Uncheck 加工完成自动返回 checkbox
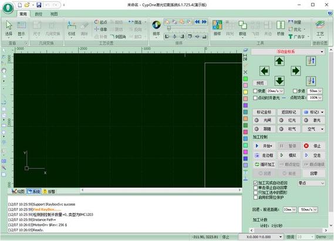The image size is (334, 241). coord(255,183)
